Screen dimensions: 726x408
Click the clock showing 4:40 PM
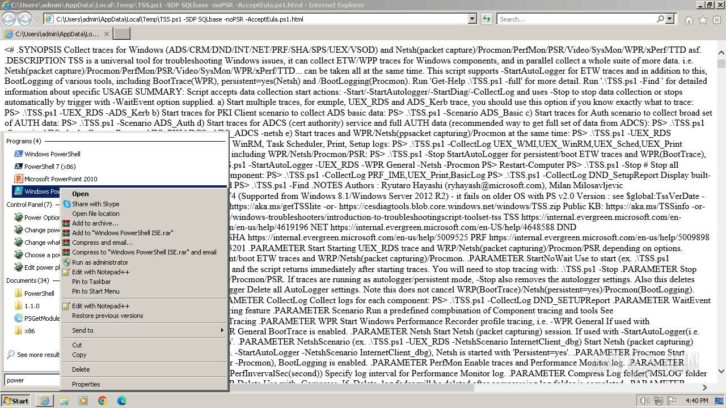coord(697,401)
